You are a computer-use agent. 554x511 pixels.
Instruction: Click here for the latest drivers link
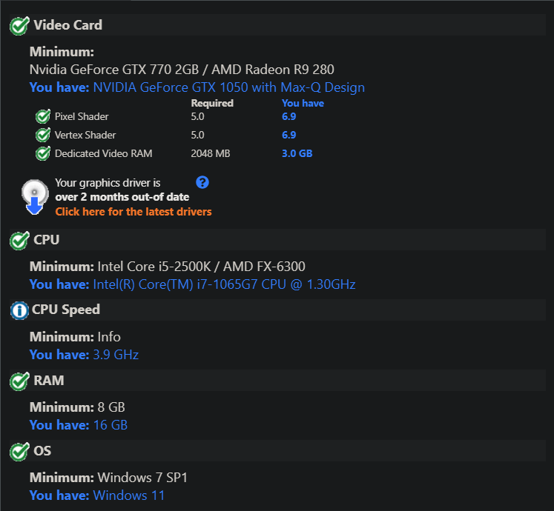pyautogui.click(x=133, y=211)
